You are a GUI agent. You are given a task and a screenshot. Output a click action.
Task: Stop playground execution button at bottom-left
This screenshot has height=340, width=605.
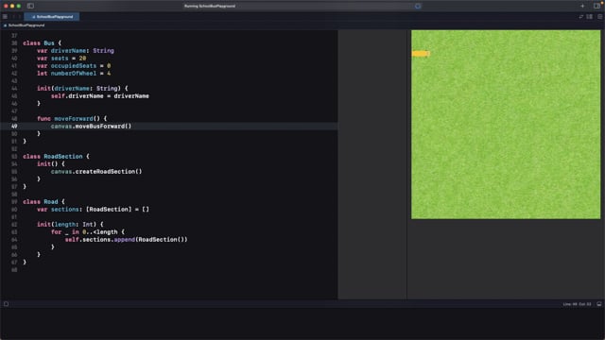tap(7, 304)
